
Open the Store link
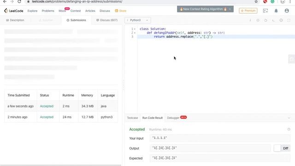point(121,11)
